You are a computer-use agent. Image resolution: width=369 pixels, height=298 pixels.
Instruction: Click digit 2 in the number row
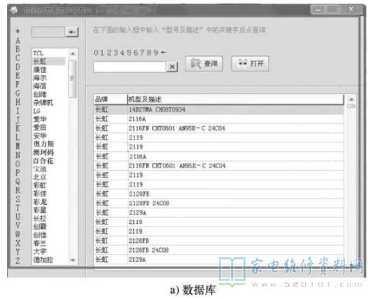tap(109, 53)
